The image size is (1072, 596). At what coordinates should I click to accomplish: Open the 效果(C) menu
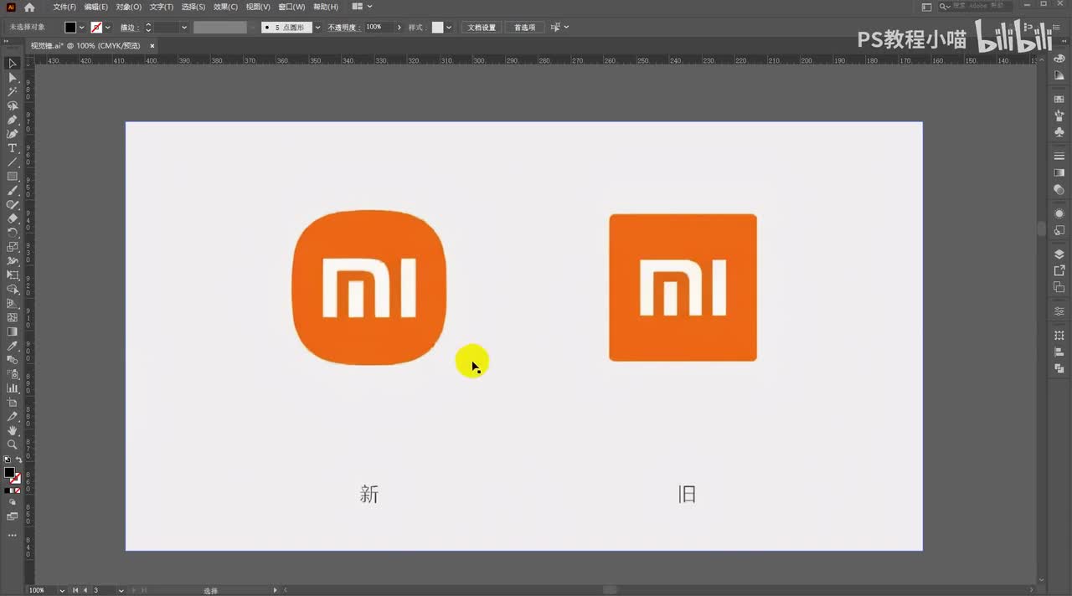point(226,7)
